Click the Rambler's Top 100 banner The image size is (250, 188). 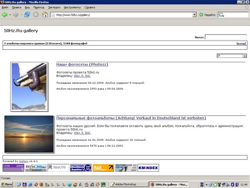(81, 168)
